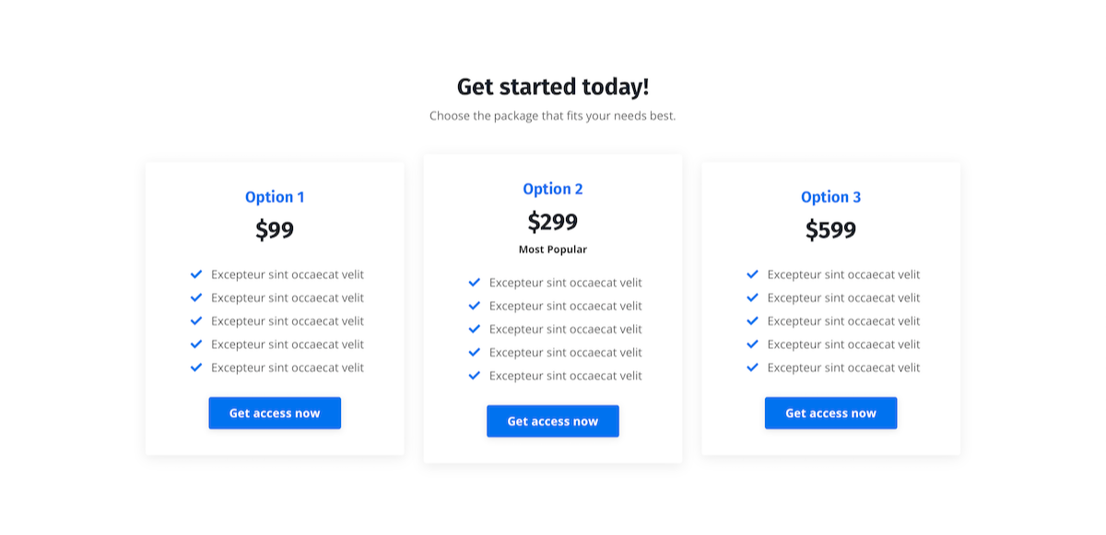Screen dimensions: 1106x535
Task: Click the $299 price text
Action: [553, 222]
